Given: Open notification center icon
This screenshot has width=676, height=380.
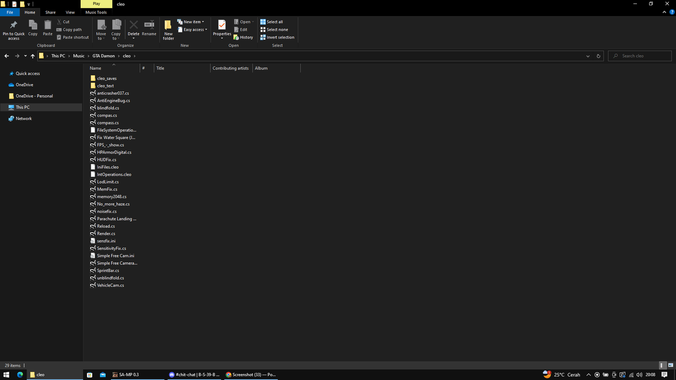Looking at the screenshot, I should click(x=664, y=375).
